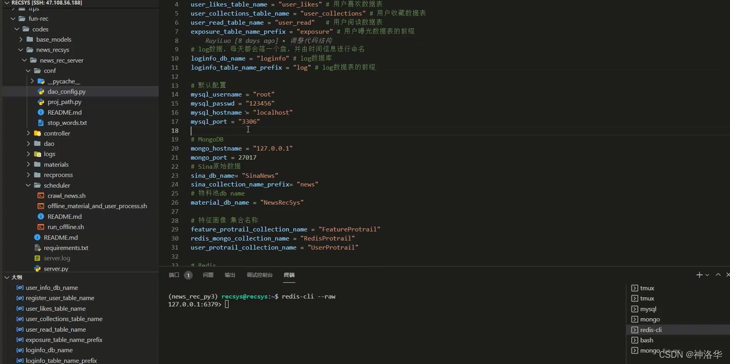Collapse the fun-rec folder
730x364 pixels.
[13, 19]
